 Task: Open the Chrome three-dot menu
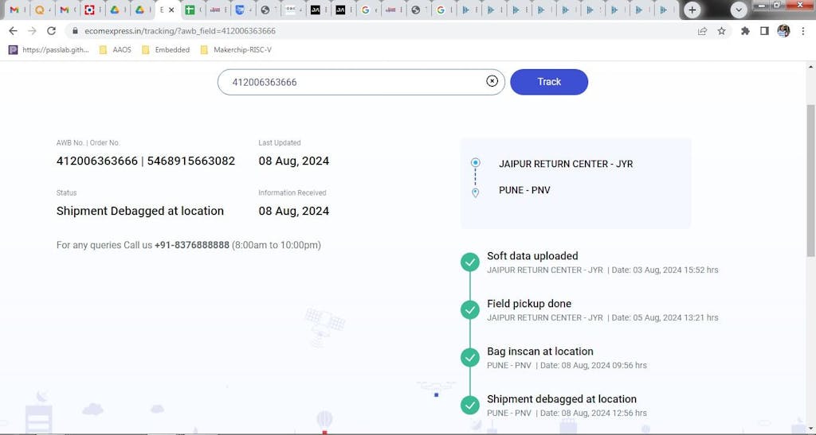[802, 31]
